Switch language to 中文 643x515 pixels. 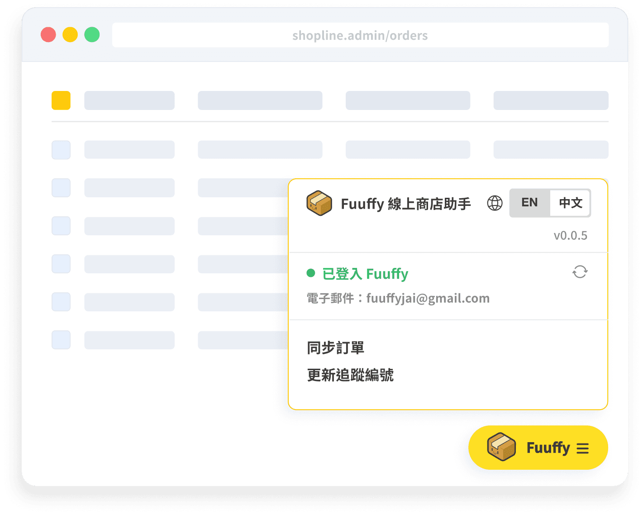tap(570, 203)
